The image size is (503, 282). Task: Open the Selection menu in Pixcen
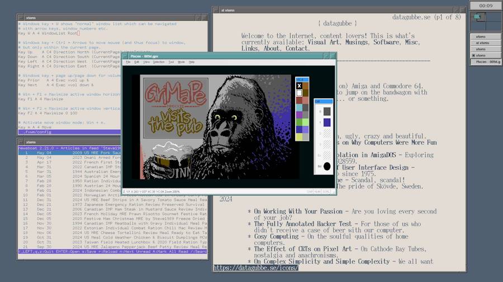pyautogui.click(x=159, y=62)
